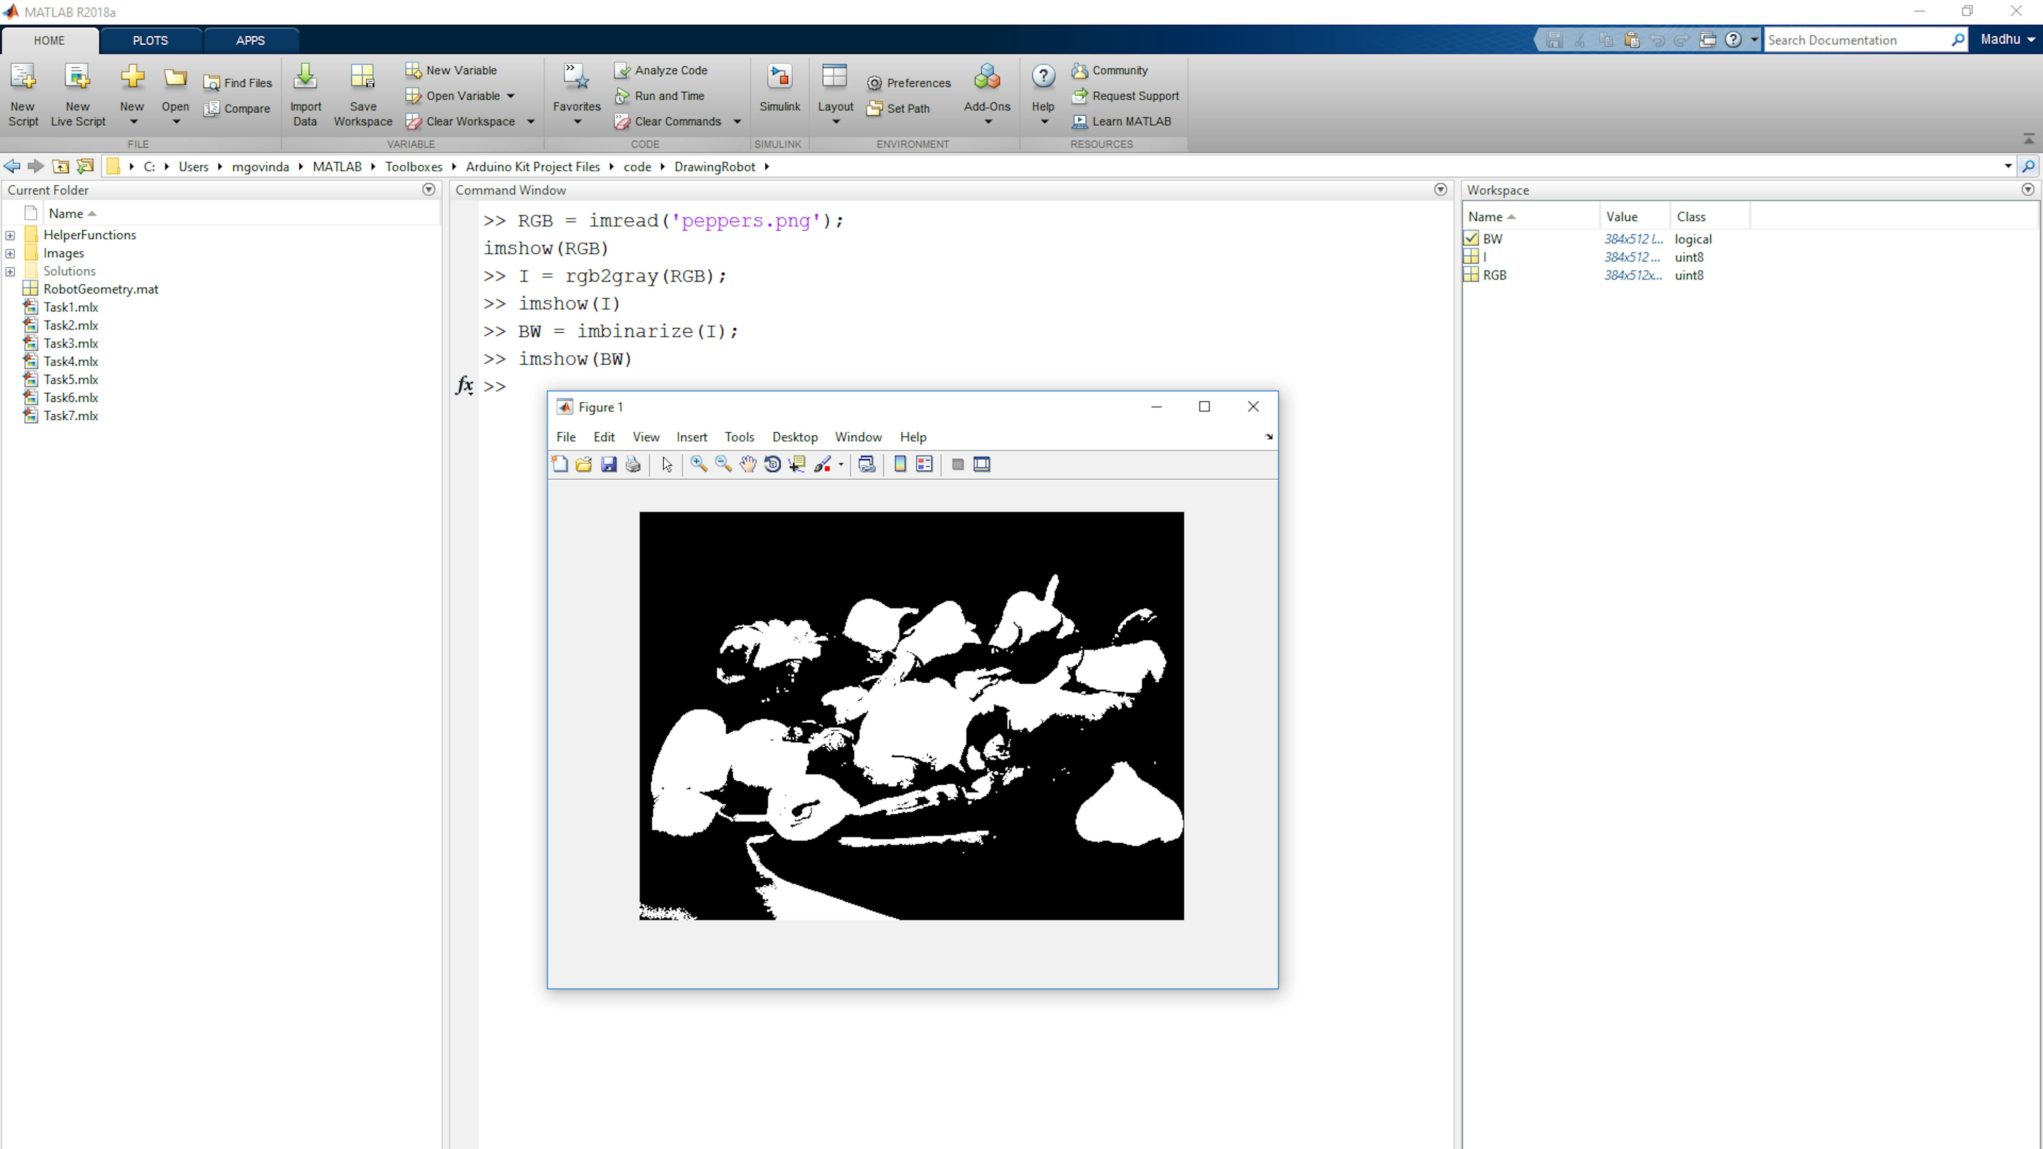Select the Zoom In tool in Figure 1
The width and height of the screenshot is (2043, 1149).
click(x=699, y=465)
